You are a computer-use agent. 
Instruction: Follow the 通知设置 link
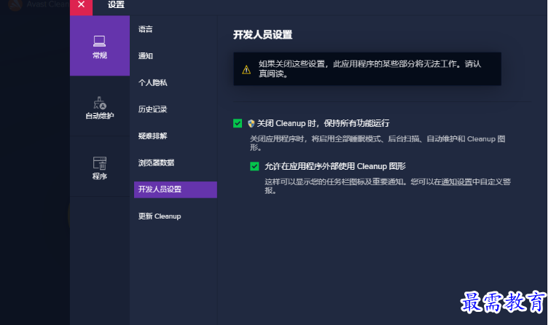[457, 182]
